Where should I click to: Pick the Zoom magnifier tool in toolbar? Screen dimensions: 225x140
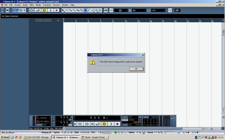click(x=82, y=10)
